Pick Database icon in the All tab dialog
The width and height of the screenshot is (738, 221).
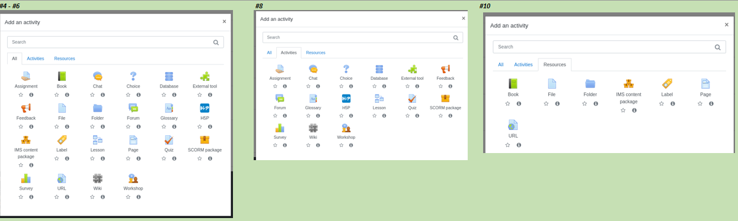click(x=169, y=76)
